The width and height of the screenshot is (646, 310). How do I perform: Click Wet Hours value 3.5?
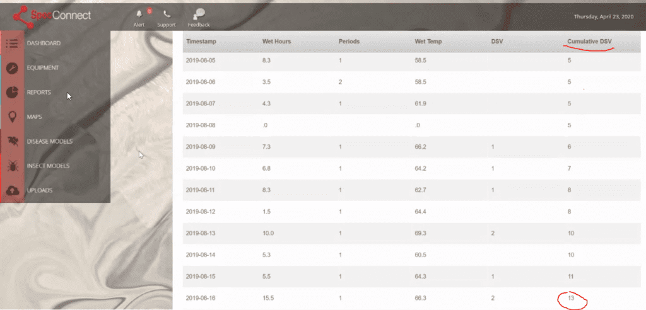tap(266, 82)
